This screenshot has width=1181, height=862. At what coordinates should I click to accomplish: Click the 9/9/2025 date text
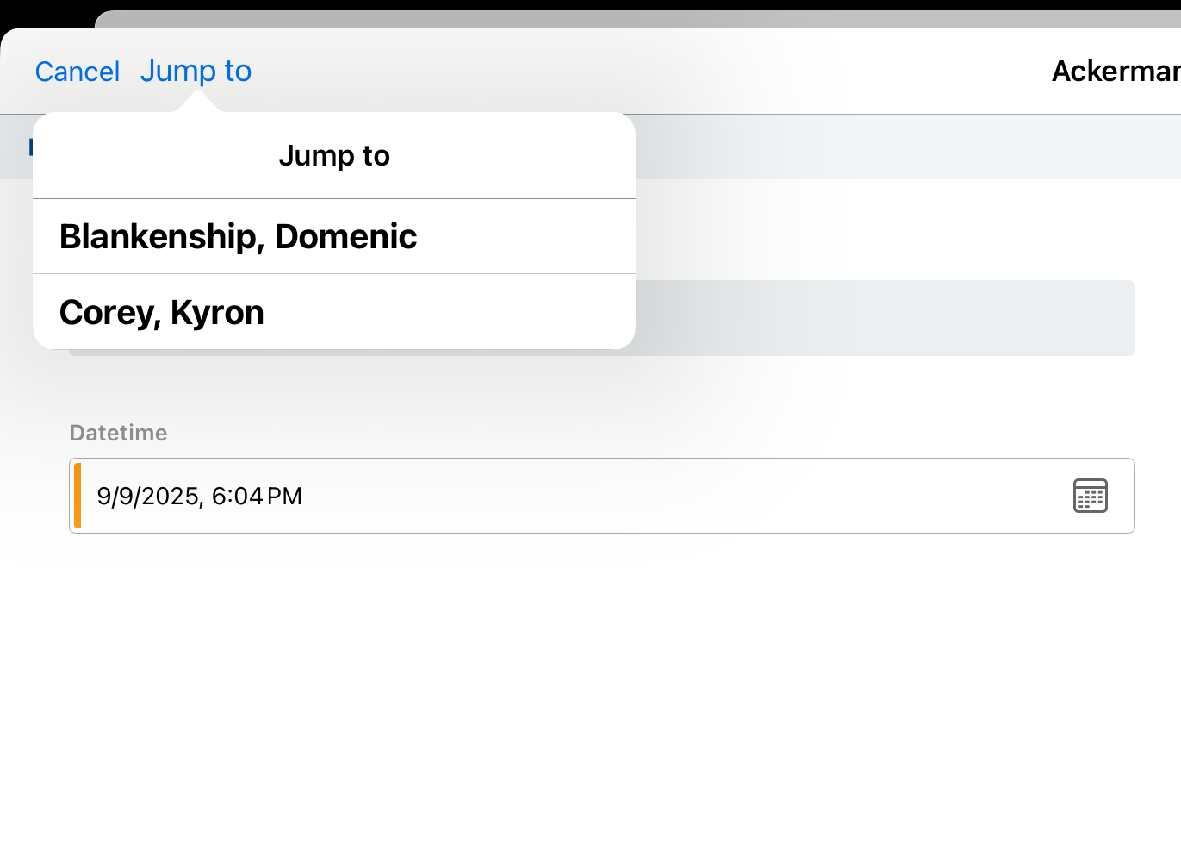pos(148,497)
